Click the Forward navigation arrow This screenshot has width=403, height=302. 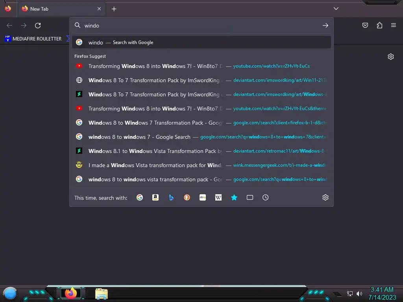click(24, 26)
